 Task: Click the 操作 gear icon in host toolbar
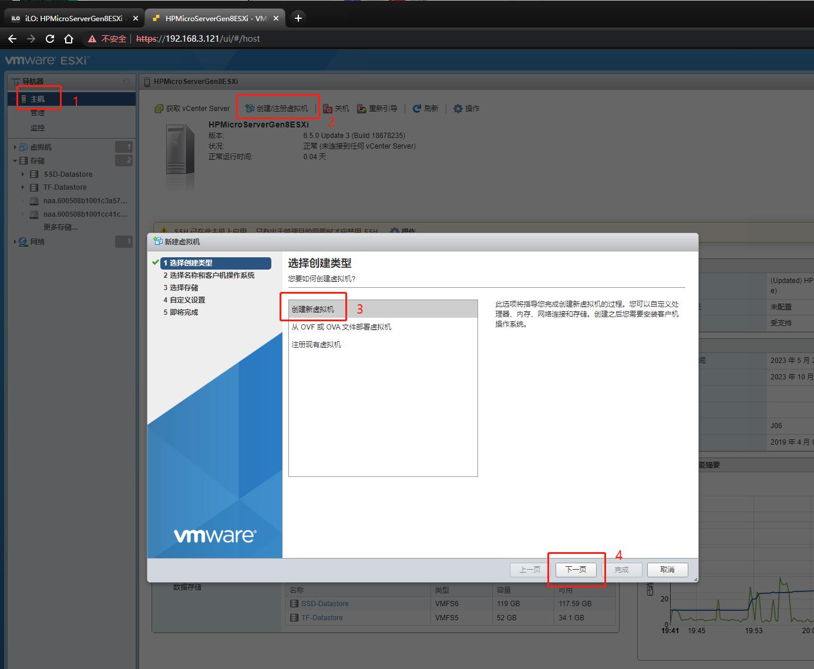click(458, 109)
